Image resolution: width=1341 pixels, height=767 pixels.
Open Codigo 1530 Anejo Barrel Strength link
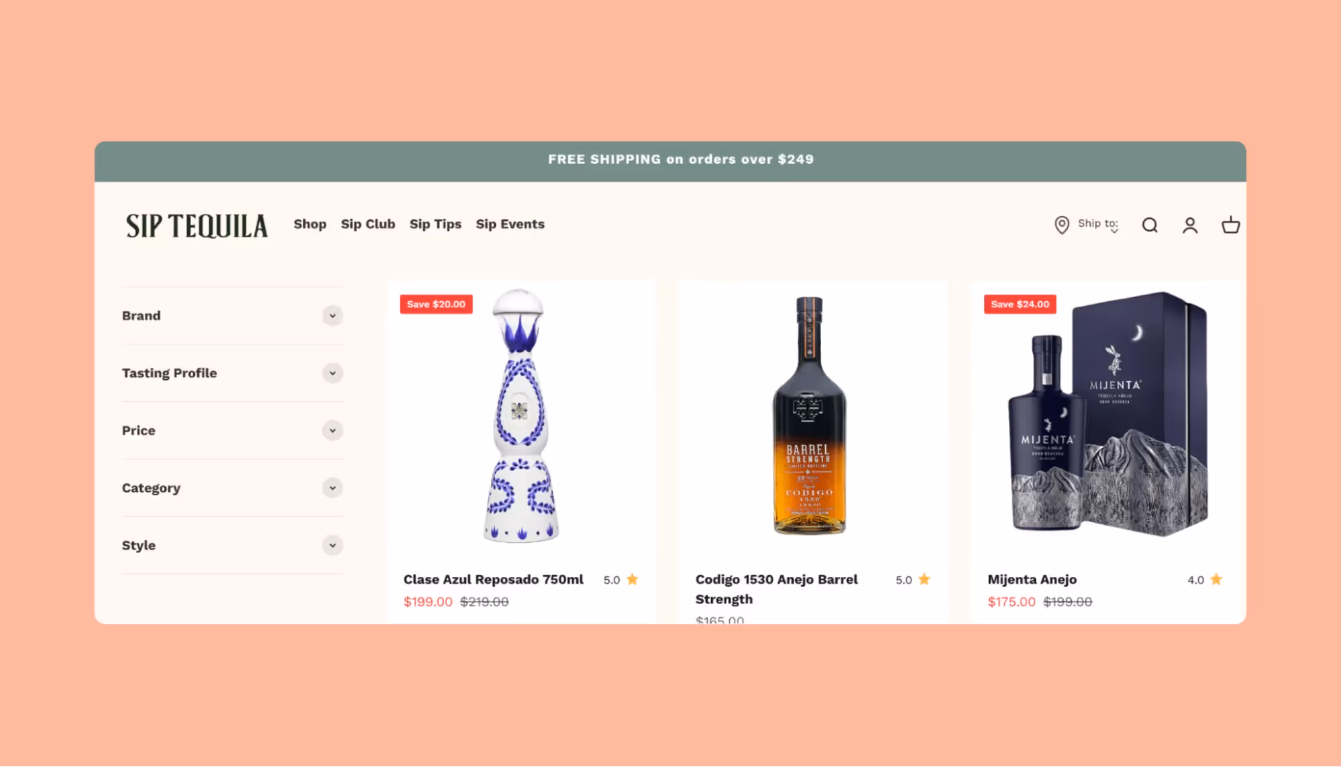(776, 589)
